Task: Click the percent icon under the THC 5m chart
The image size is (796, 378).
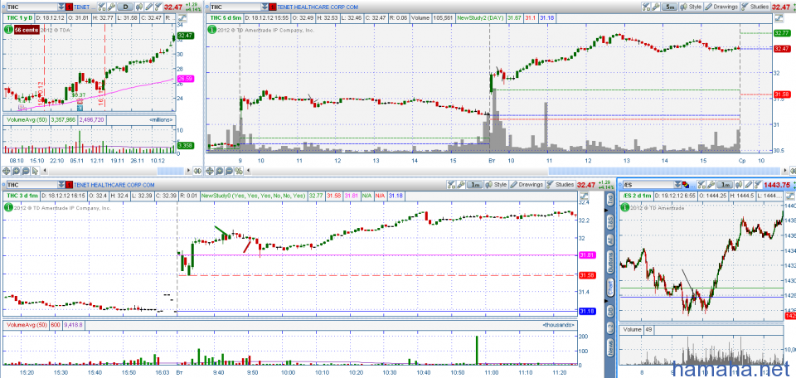Action: click(x=239, y=171)
